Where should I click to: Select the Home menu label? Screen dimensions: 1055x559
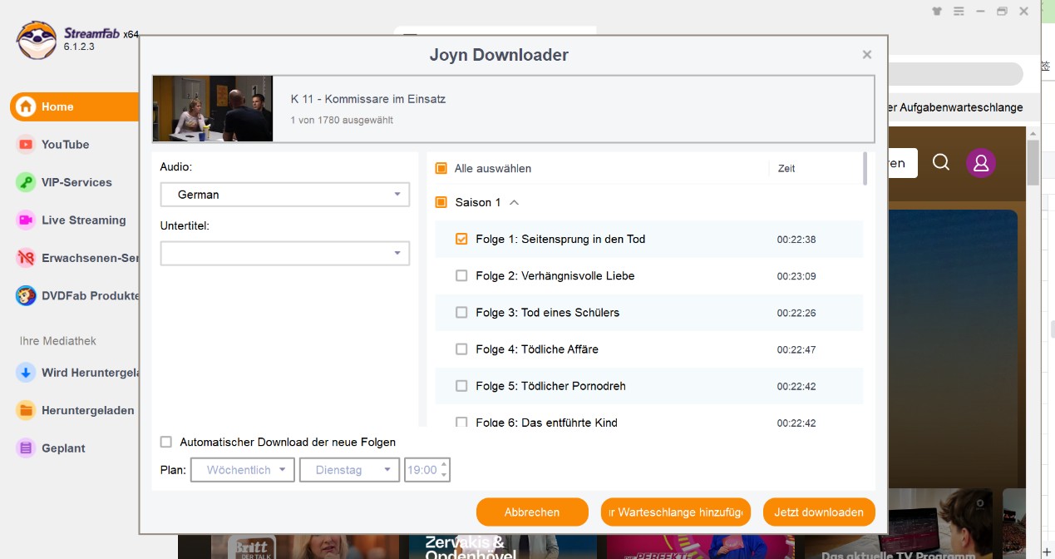[x=57, y=106]
